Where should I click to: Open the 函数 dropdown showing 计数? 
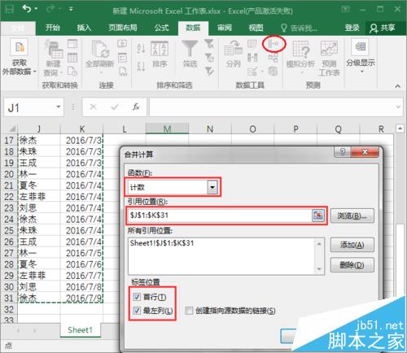[212, 187]
